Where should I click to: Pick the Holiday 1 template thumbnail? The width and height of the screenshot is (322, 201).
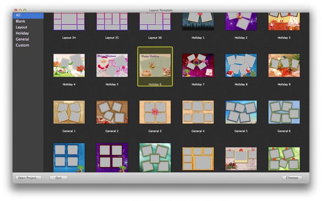(198, 21)
